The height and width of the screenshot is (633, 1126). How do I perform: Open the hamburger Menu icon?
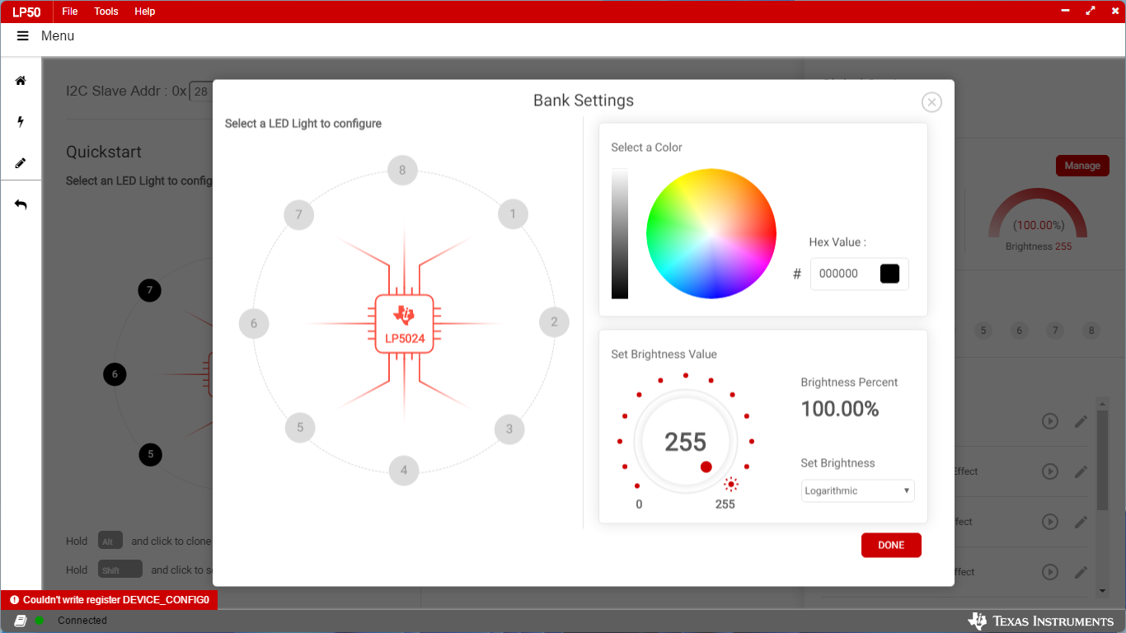[23, 36]
